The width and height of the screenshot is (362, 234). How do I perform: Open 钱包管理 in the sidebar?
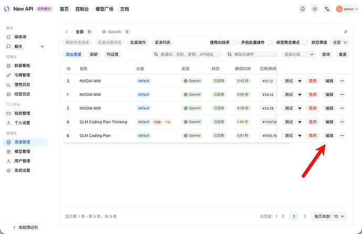click(x=25, y=113)
